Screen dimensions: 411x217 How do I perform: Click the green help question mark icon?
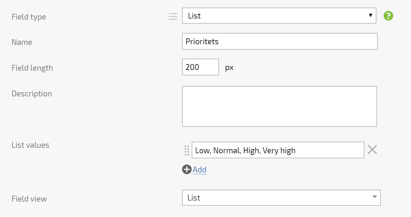pyautogui.click(x=388, y=16)
